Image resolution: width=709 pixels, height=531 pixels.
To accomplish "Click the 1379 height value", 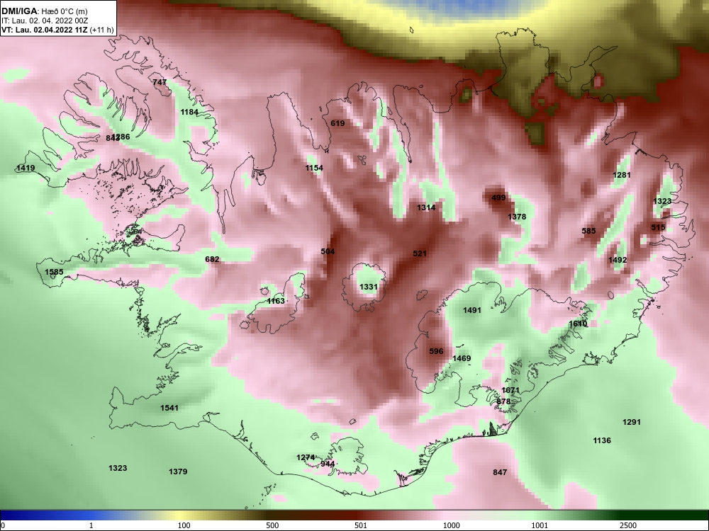I will [x=178, y=472].
